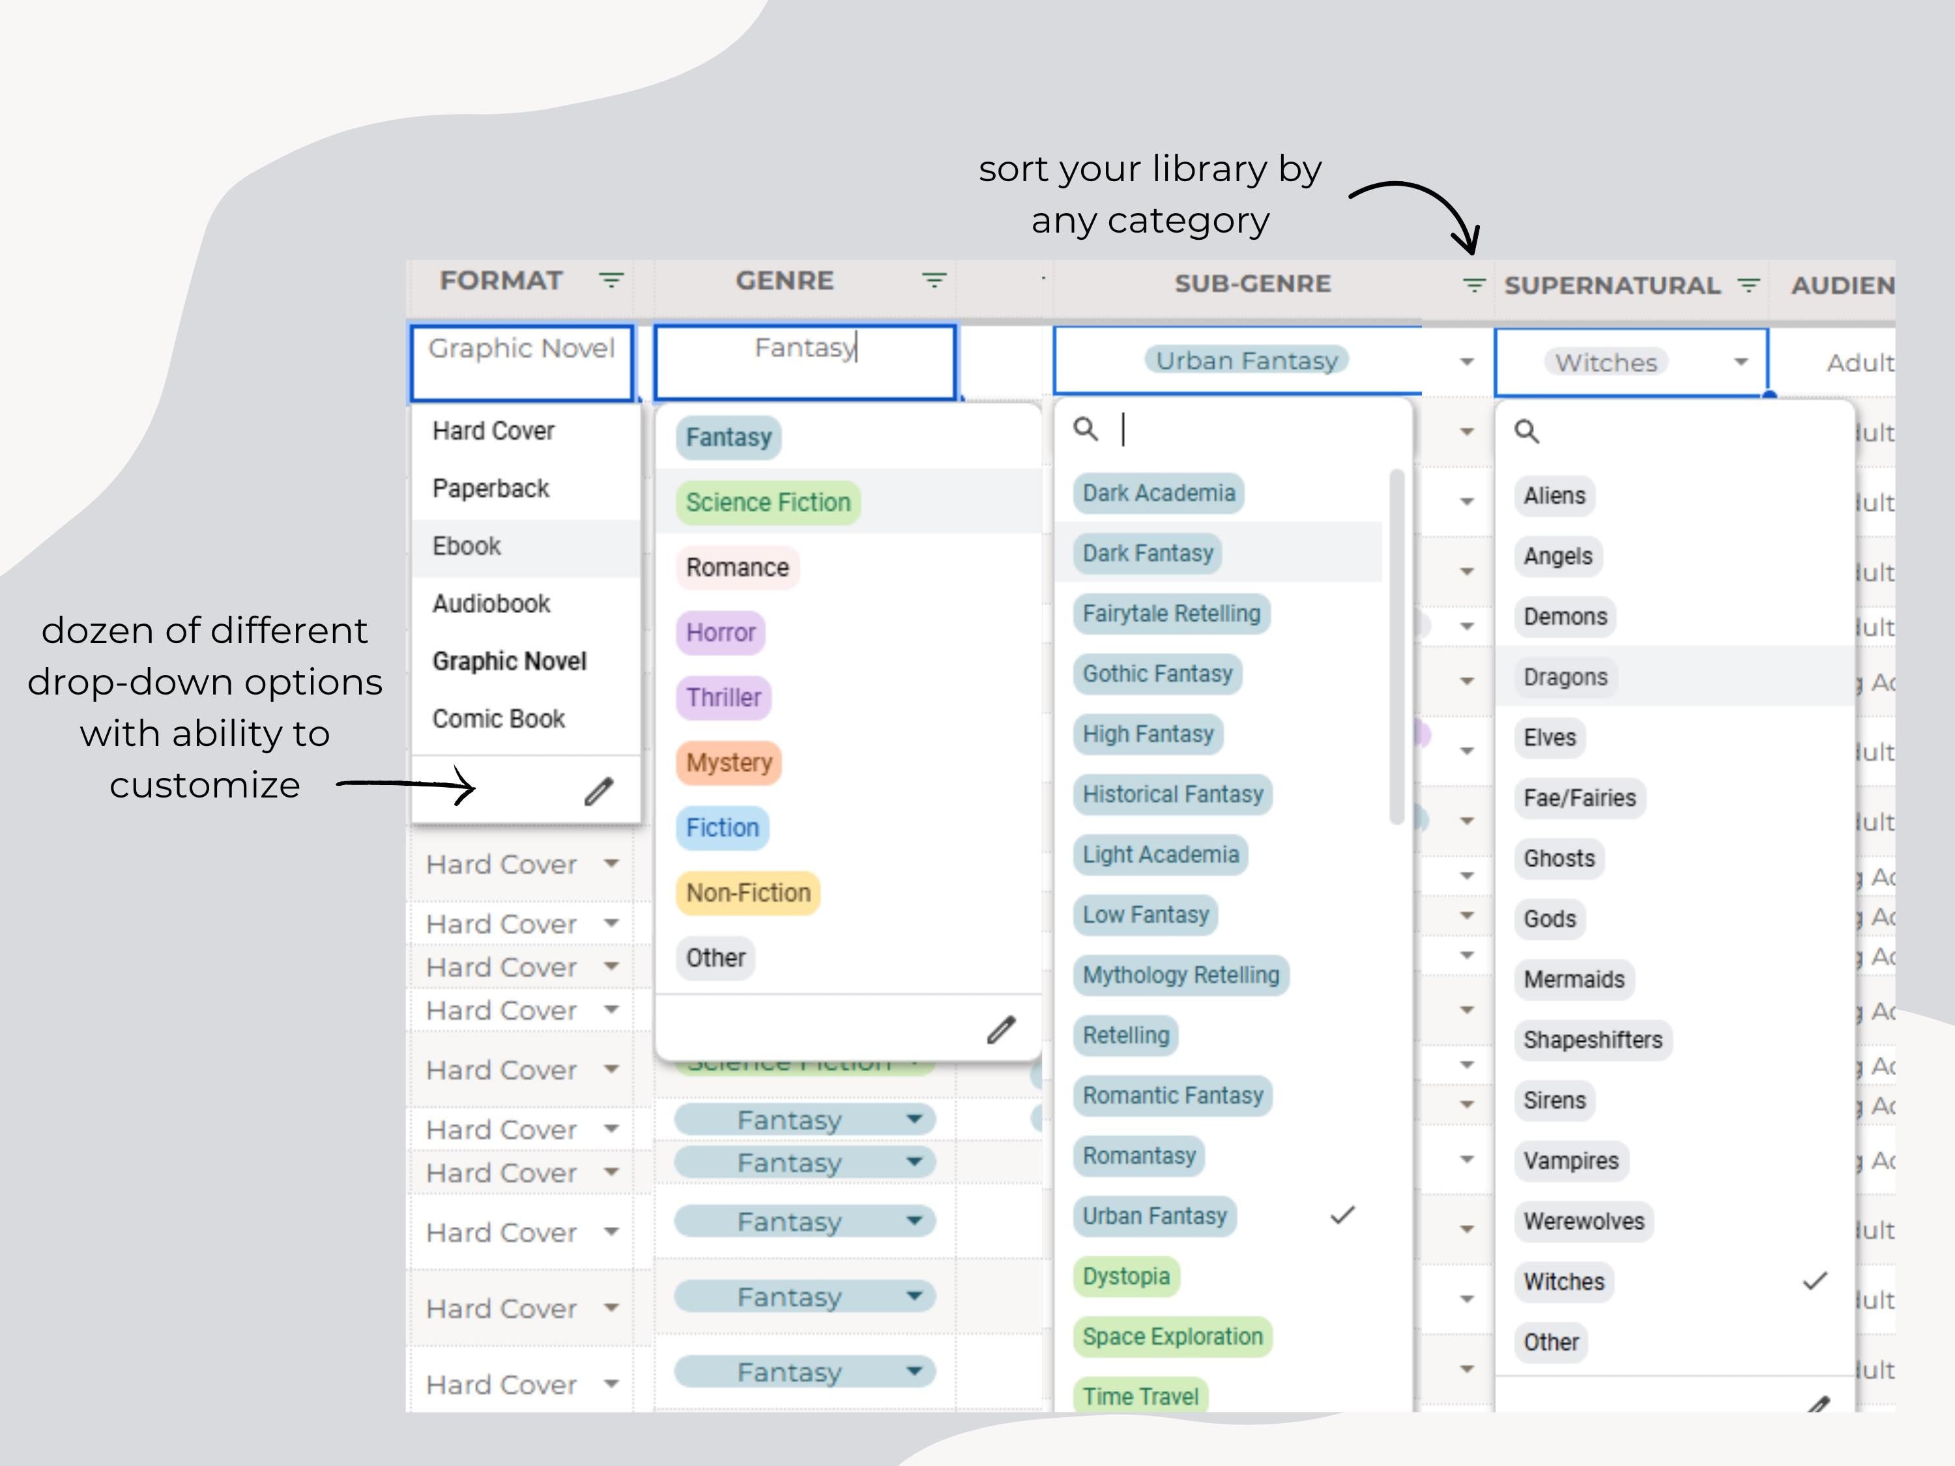Pick the Mystery genre chip
1955x1466 pixels.
coord(729,762)
